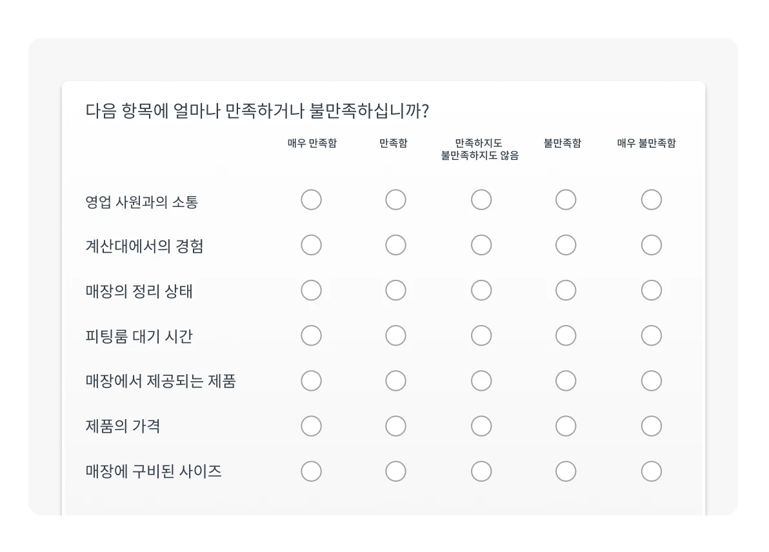Select 매우 불만족함 for 피팅룸 대기 시간
This screenshot has height=552, width=769.
point(652,335)
